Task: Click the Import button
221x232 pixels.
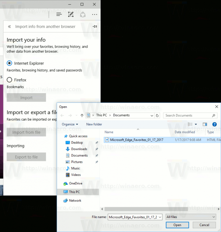Action: point(26,97)
